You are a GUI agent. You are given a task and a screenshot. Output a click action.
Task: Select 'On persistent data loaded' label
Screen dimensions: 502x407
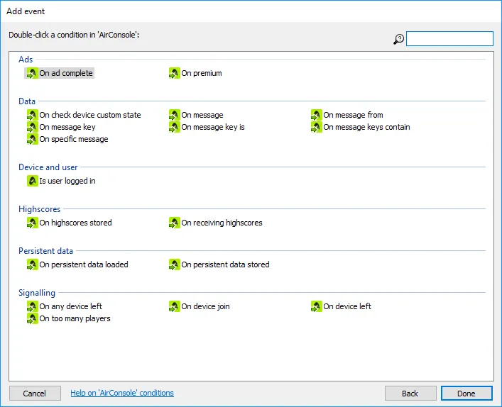click(x=84, y=264)
